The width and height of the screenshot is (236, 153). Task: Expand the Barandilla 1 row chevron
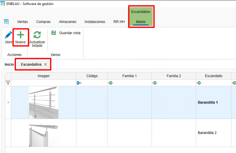coord(8,103)
